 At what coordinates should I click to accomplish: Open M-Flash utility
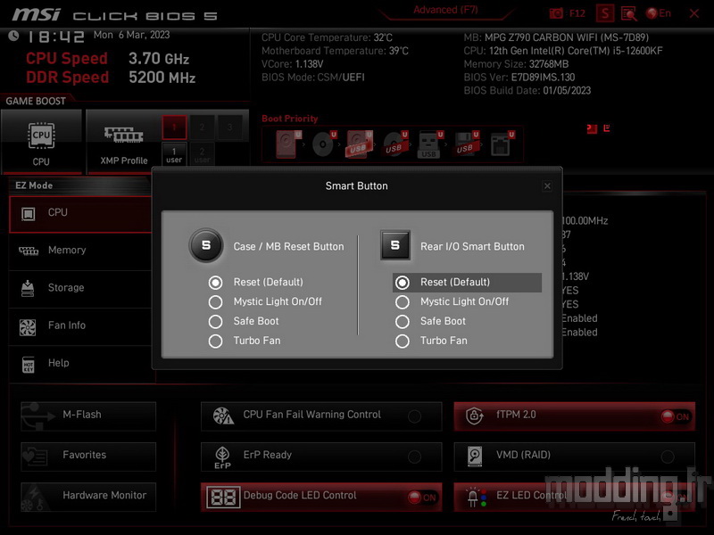click(x=88, y=416)
